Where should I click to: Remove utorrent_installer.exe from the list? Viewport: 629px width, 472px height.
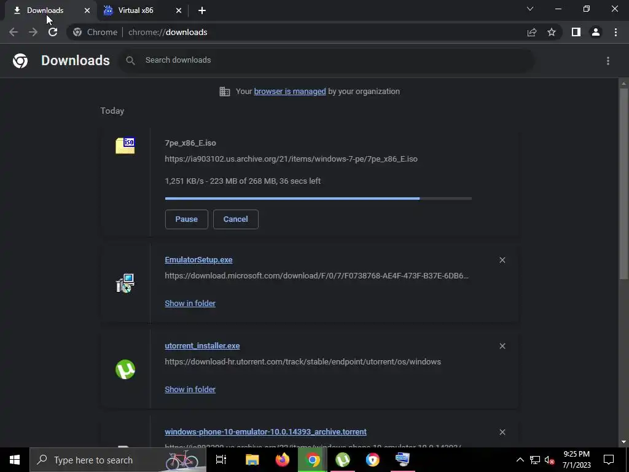[x=502, y=346]
